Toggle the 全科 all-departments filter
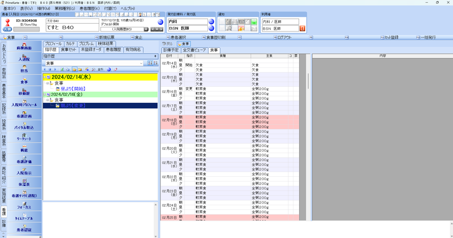This screenshot has height=238, width=453. tap(101, 70)
